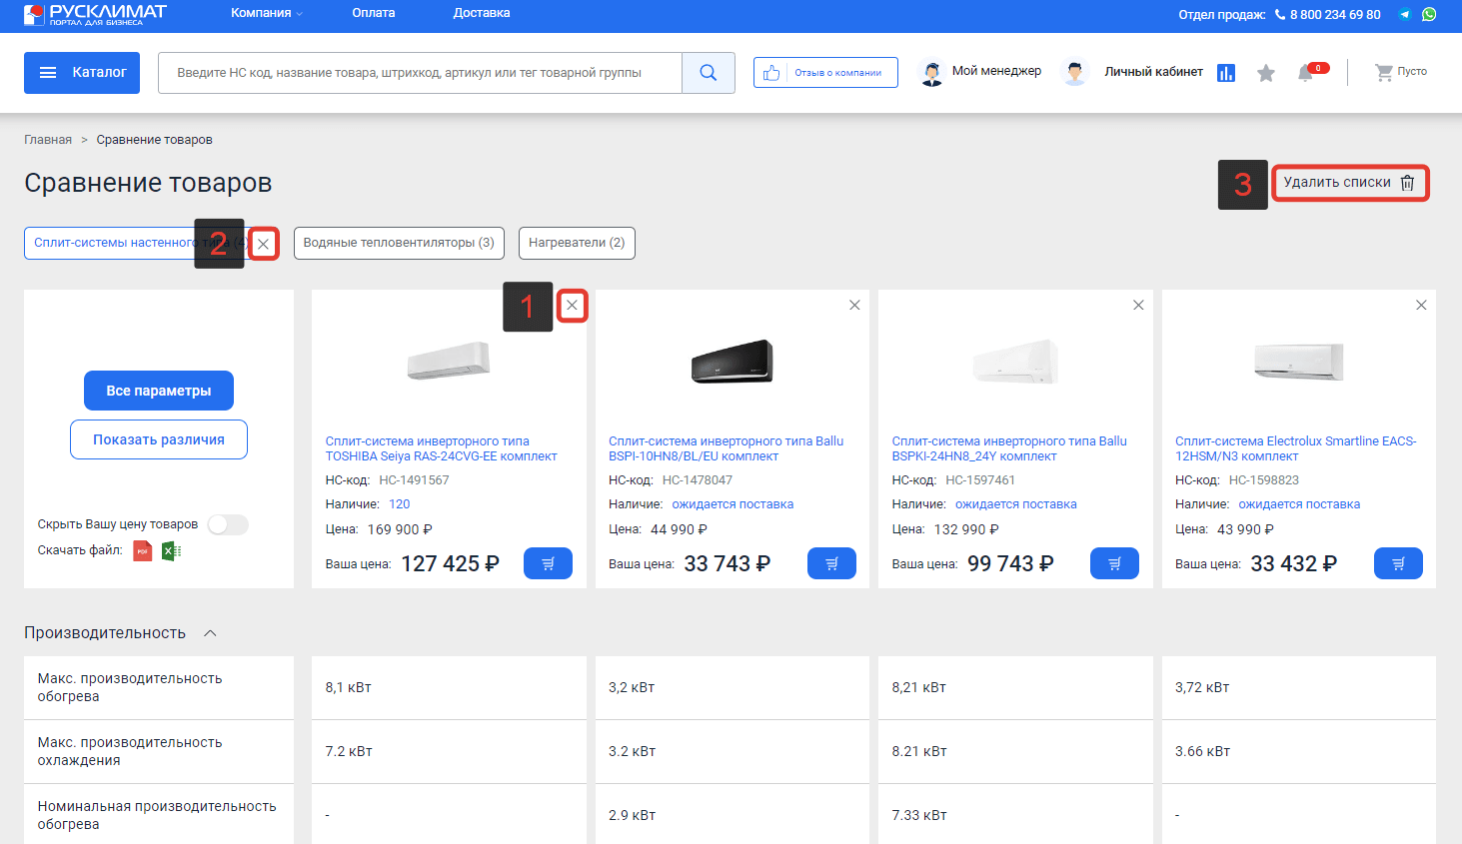This screenshot has height=844, width=1462.
Task: Open comparison chart icon in header
Action: coord(1226,73)
